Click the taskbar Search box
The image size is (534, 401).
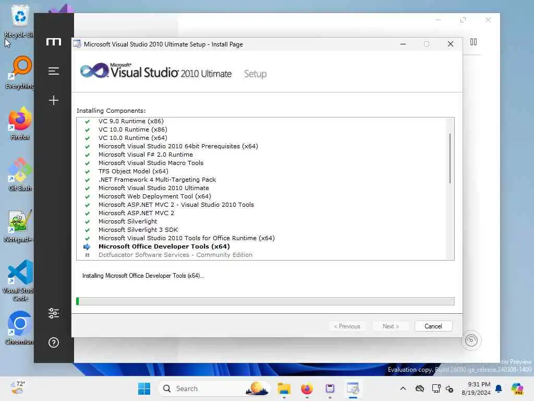(x=214, y=388)
